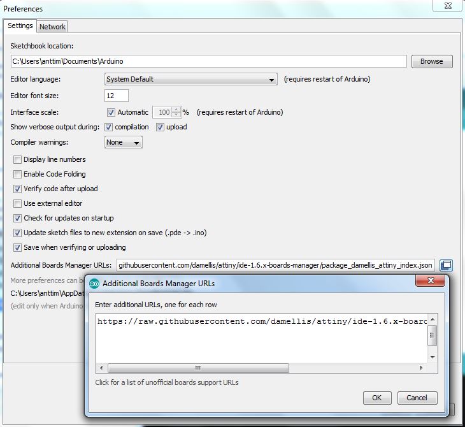Confirm URLs with the OK button
This screenshot has width=465, height=427.
pos(377,398)
